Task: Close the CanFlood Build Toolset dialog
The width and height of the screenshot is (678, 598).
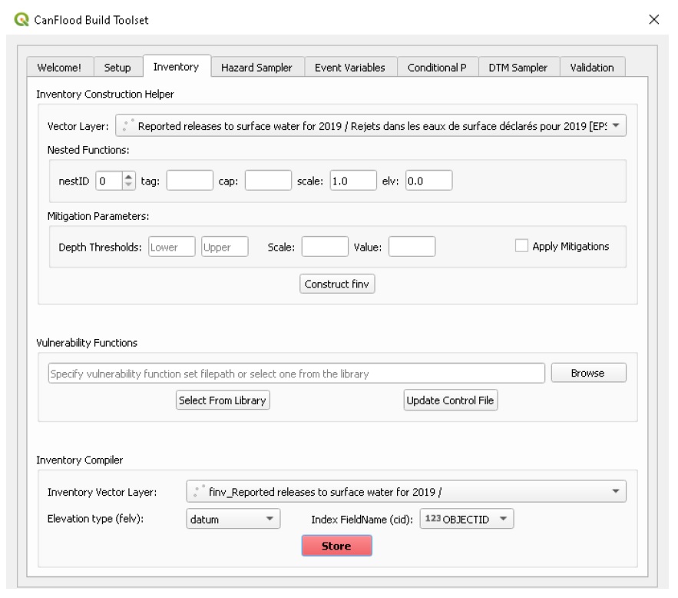Action: (653, 19)
